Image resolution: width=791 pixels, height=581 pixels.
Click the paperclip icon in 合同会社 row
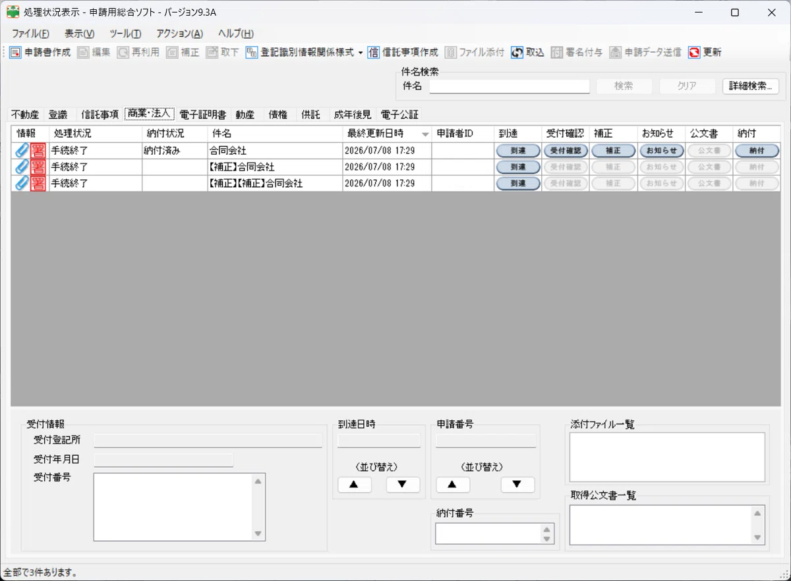click(x=22, y=150)
